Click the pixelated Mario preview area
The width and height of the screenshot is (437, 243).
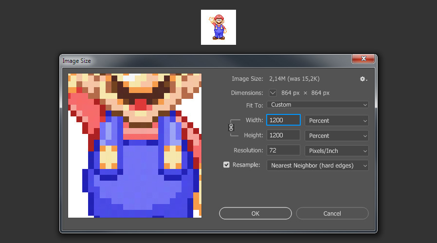(135, 146)
